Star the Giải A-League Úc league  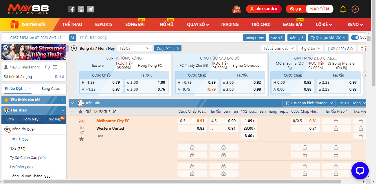(80, 111)
